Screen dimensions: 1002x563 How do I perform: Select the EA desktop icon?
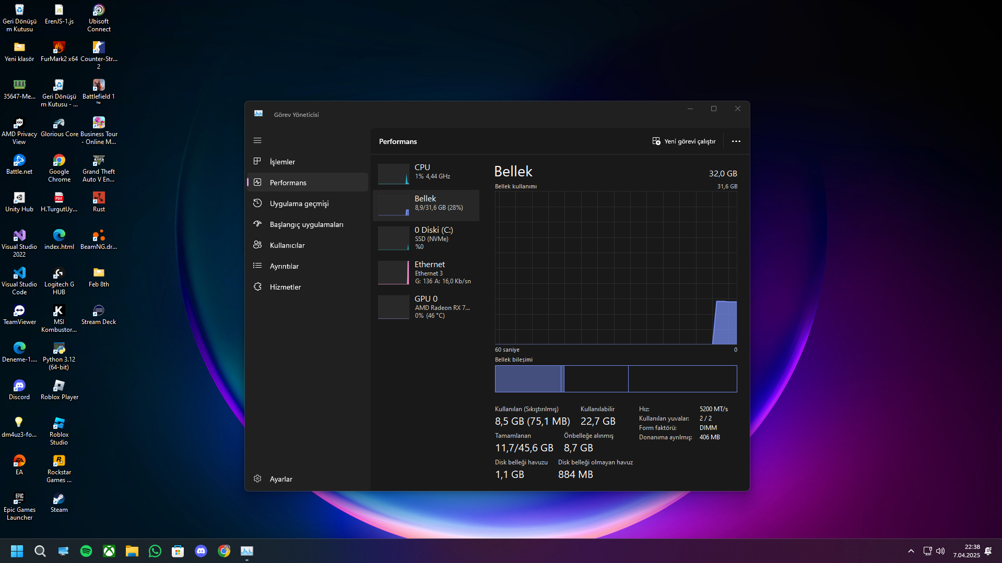[x=19, y=465]
